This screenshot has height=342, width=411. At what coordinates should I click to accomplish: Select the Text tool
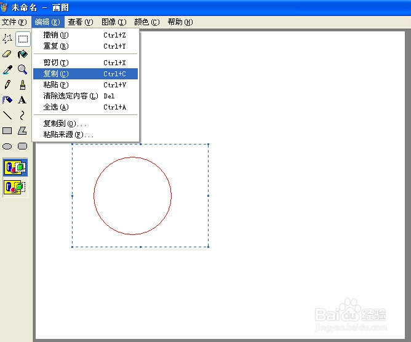(23, 100)
